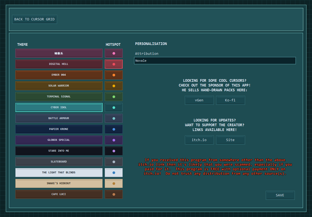Image resolution: width=312 pixels, height=217 pixels.
Task: Select the Cyber Idol theme
Action: coord(59,107)
